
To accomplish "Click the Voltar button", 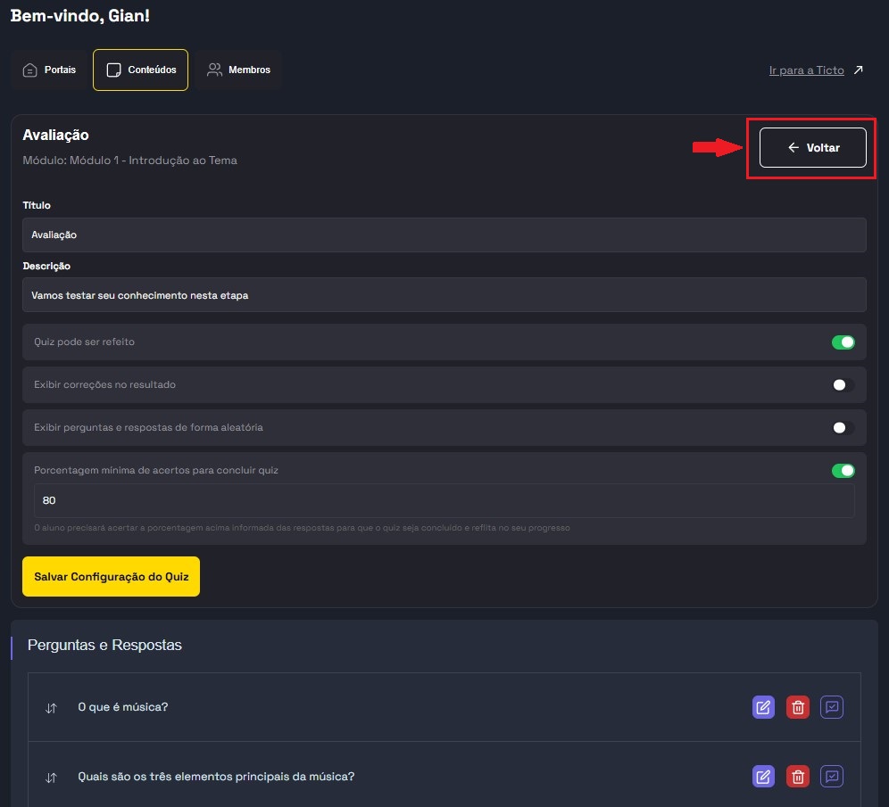I will tap(812, 148).
